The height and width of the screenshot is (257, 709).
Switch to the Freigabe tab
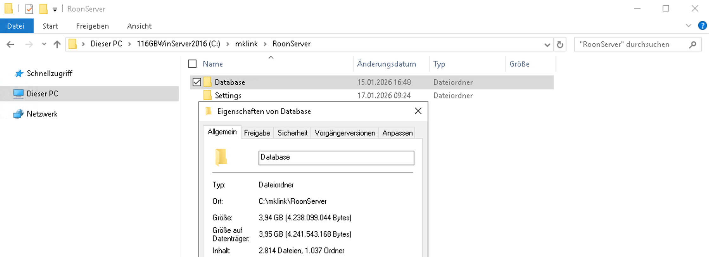257,133
